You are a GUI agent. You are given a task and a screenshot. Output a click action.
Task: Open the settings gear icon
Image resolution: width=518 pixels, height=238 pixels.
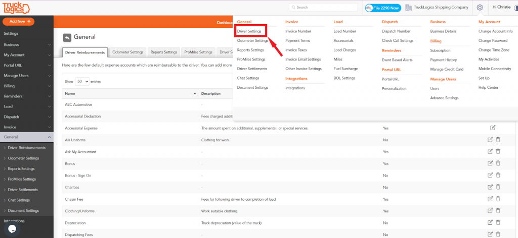click(480, 7)
